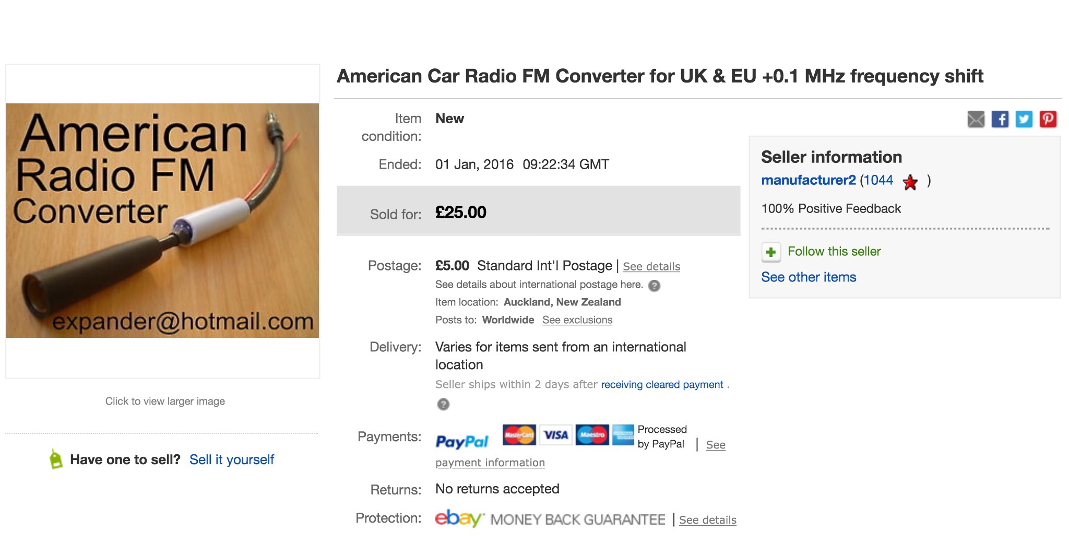Pin this listing on Pinterest
Image resolution: width=1069 pixels, height=555 pixels.
click(1048, 119)
